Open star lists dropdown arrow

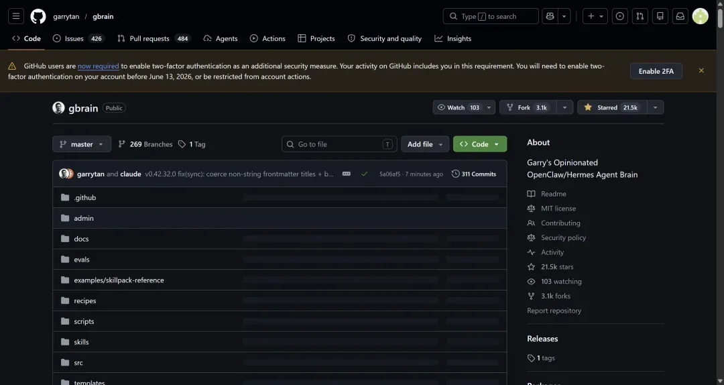click(x=655, y=107)
